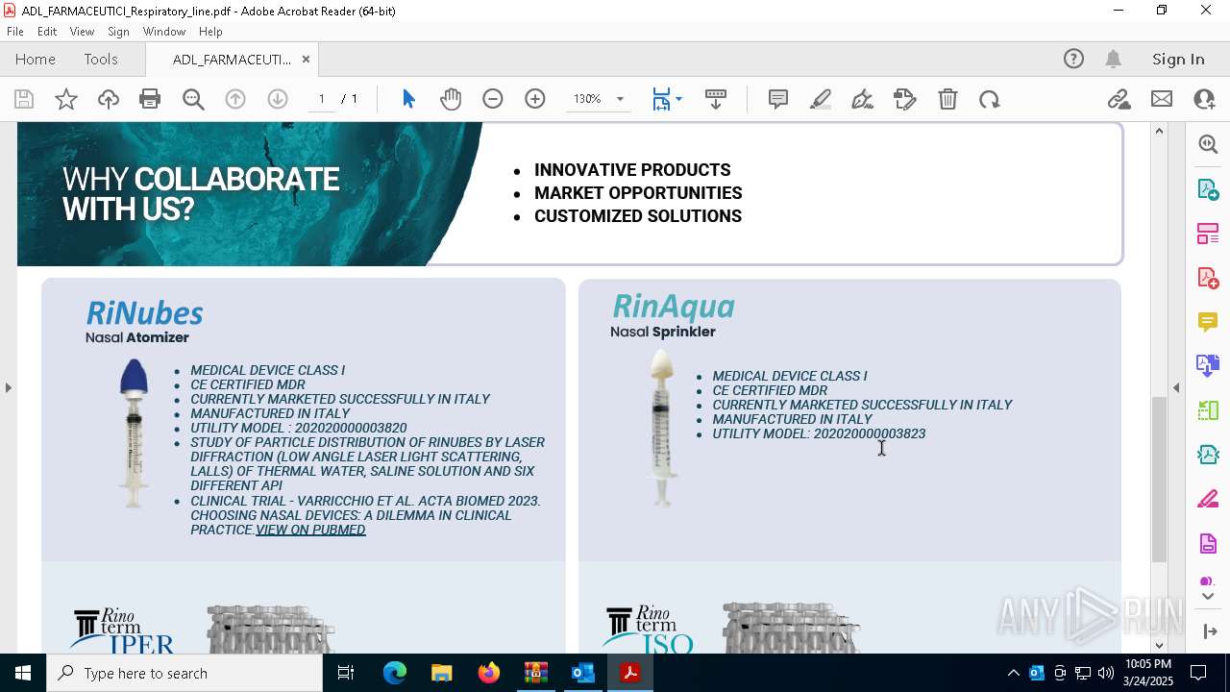Image resolution: width=1230 pixels, height=692 pixels.
Task: Go to previous page arrow
Action: [x=235, y=99]
